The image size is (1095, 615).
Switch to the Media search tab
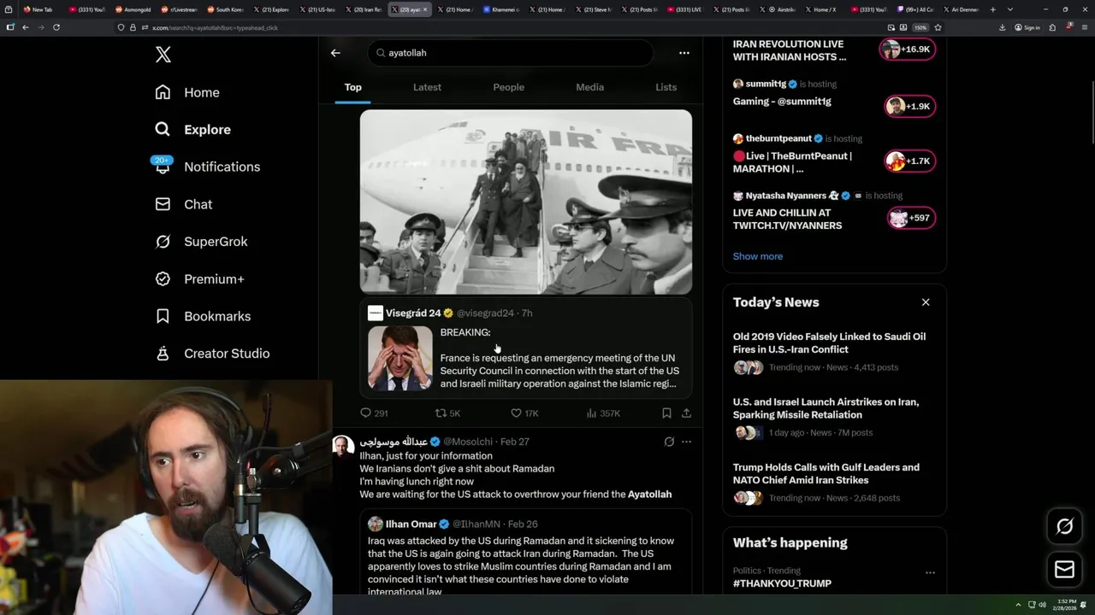point(589,87)
